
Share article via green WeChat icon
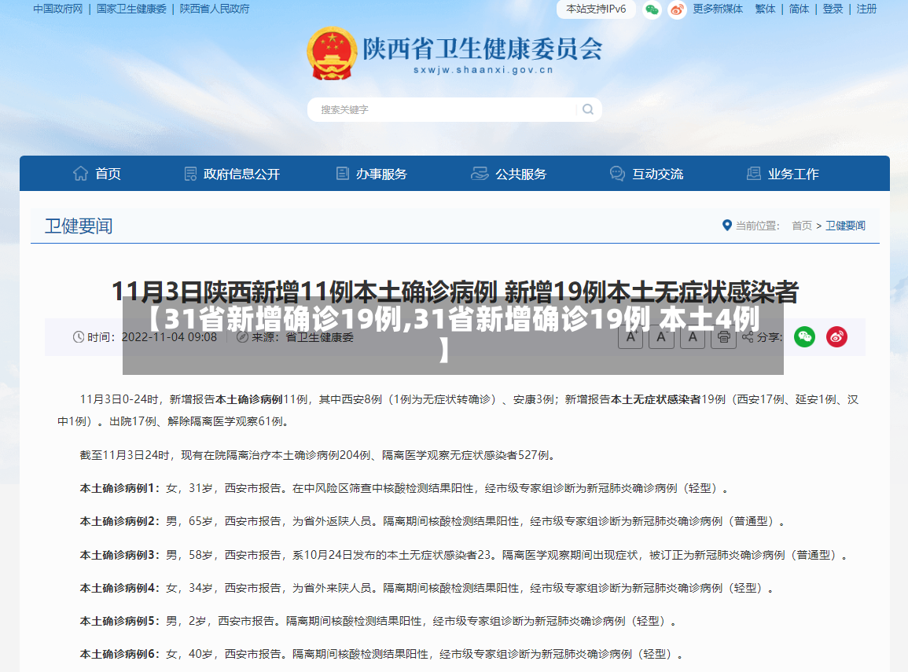(804, 337)
